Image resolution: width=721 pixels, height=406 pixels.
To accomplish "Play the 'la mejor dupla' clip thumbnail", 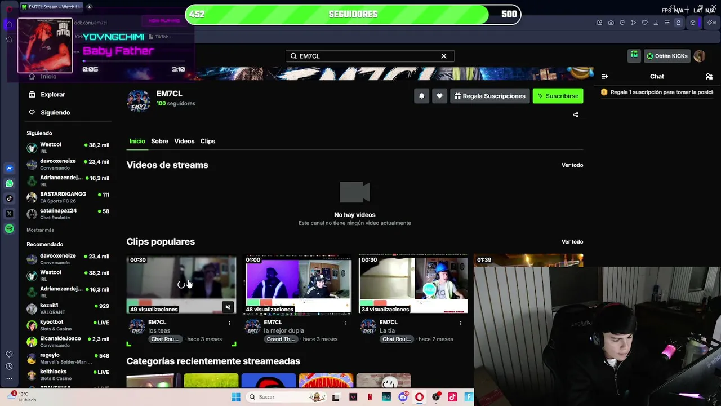I will [x=297, y=284].
